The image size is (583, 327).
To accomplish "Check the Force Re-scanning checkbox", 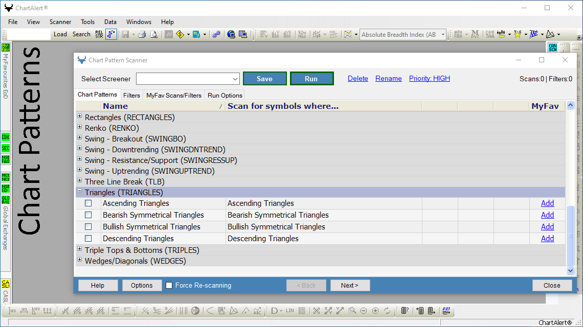I will pyautogui.click(x=169, y=285).
